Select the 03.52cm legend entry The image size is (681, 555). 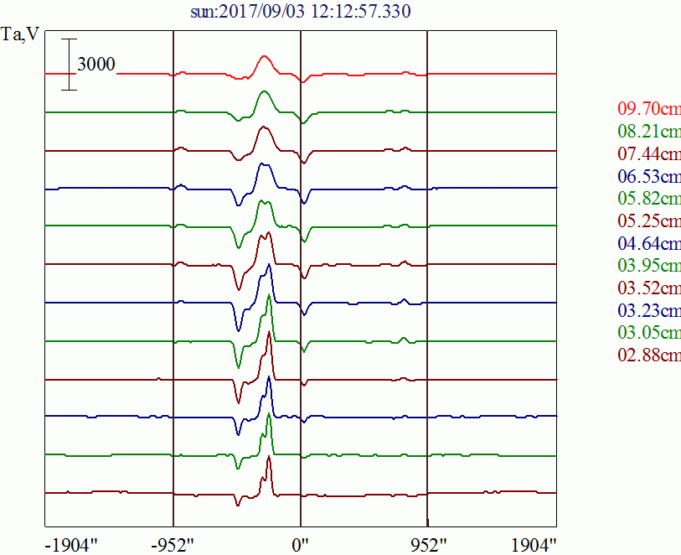pyautogui.click(x=649, y=288)
